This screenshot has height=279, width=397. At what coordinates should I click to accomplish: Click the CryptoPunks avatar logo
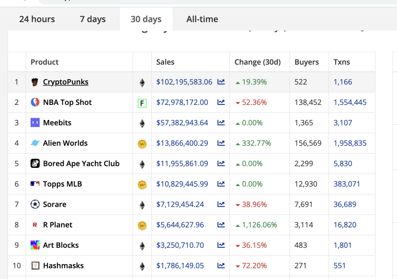click(35, 82)
